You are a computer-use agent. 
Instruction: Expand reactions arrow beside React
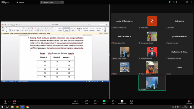click(98, 101)
